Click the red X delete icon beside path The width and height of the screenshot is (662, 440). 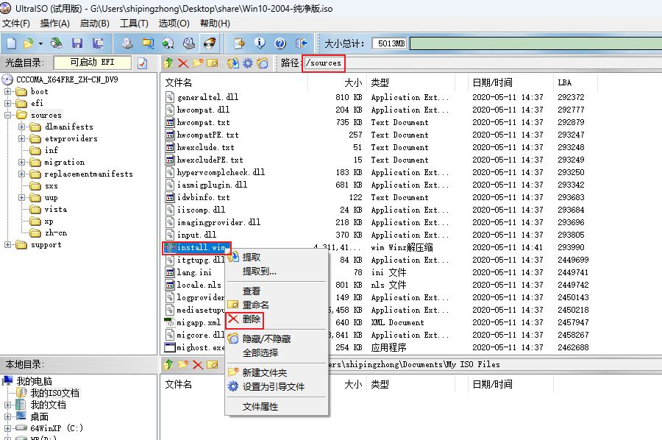[183, 63]
